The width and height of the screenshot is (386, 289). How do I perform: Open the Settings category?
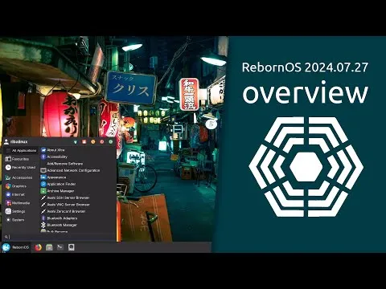click(15, 211)
